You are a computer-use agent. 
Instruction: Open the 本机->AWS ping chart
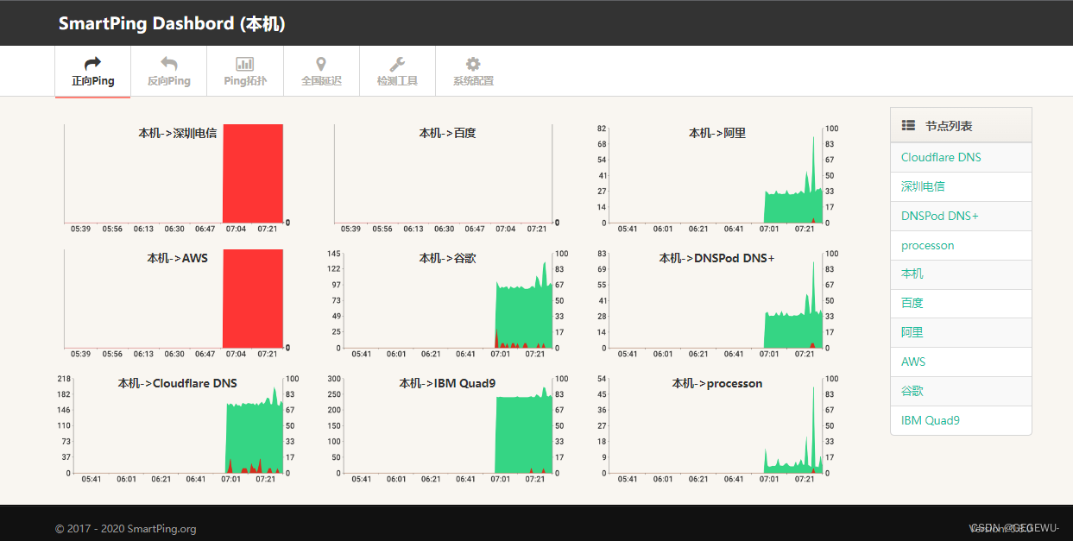tap(177, 304)
